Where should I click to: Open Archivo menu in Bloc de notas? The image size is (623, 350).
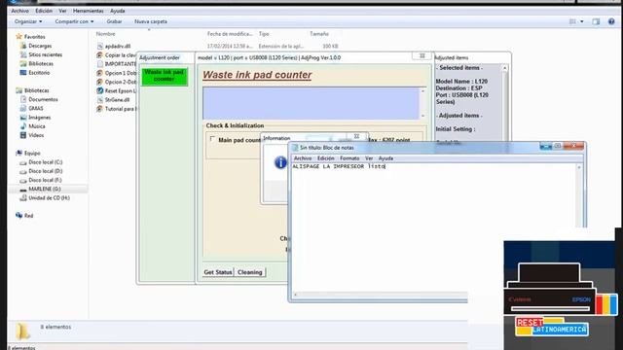303,158
